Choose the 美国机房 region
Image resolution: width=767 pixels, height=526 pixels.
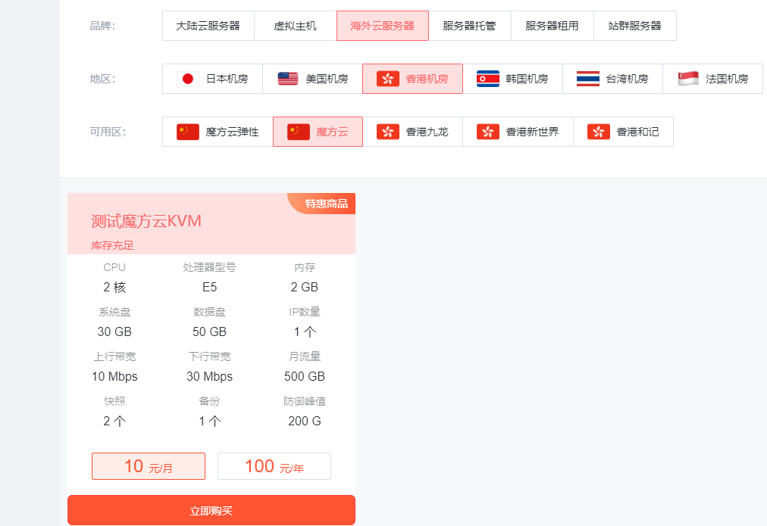312,79
